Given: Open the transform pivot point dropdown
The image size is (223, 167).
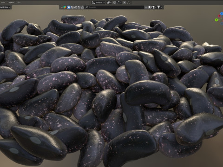Looking at the screenshot, I should click(x=109, y=3).
